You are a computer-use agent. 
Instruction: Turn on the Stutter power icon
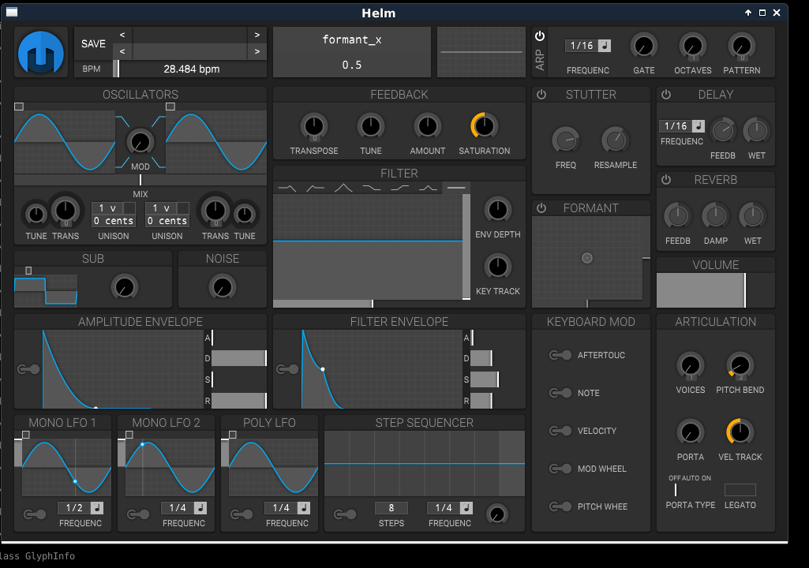[541, 95]
